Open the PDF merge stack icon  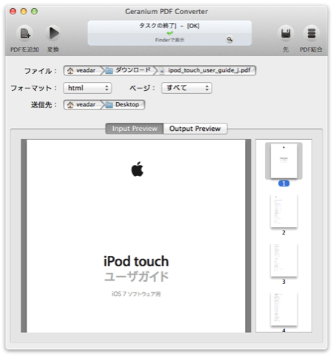click(x=312, y=33)
